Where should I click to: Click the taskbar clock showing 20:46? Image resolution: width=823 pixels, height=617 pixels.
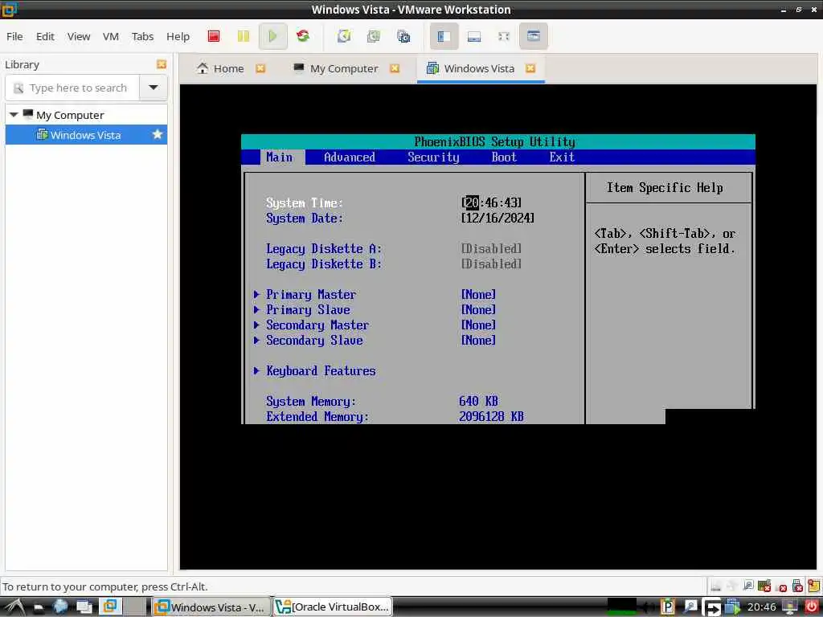pyautogui.click(x=762, y=607)
